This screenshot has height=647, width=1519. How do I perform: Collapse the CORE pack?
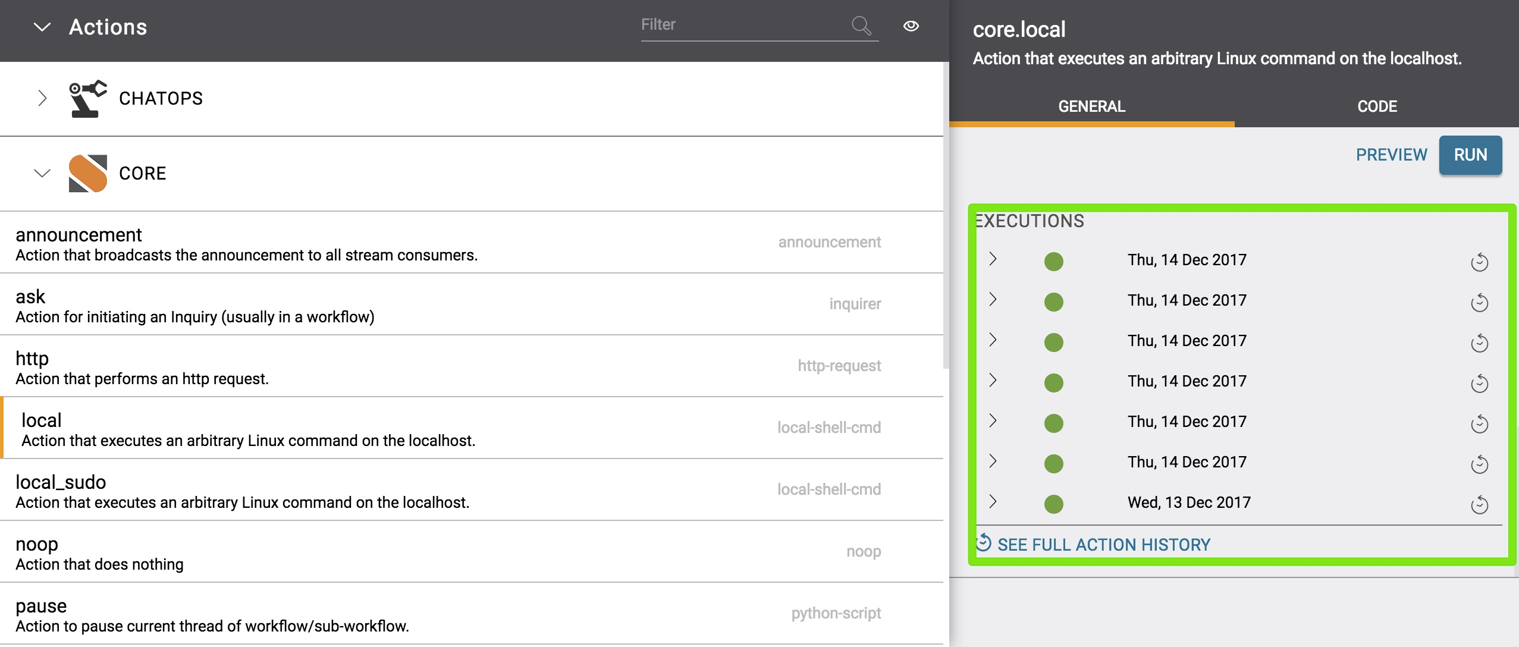pos(42,174)
